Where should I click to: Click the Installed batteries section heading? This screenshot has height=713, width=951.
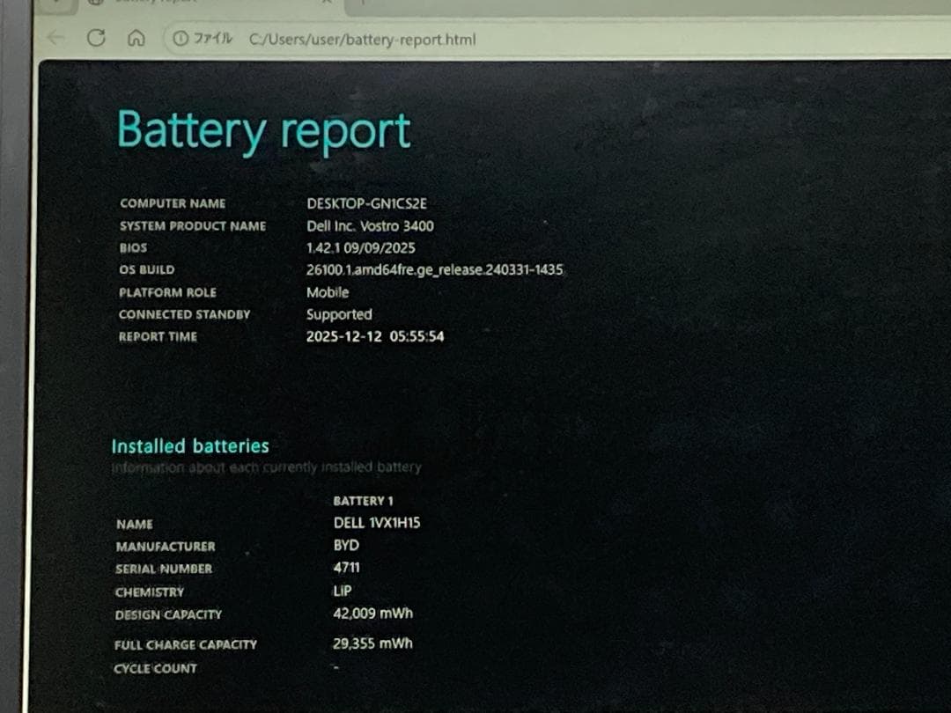point(189,446)
